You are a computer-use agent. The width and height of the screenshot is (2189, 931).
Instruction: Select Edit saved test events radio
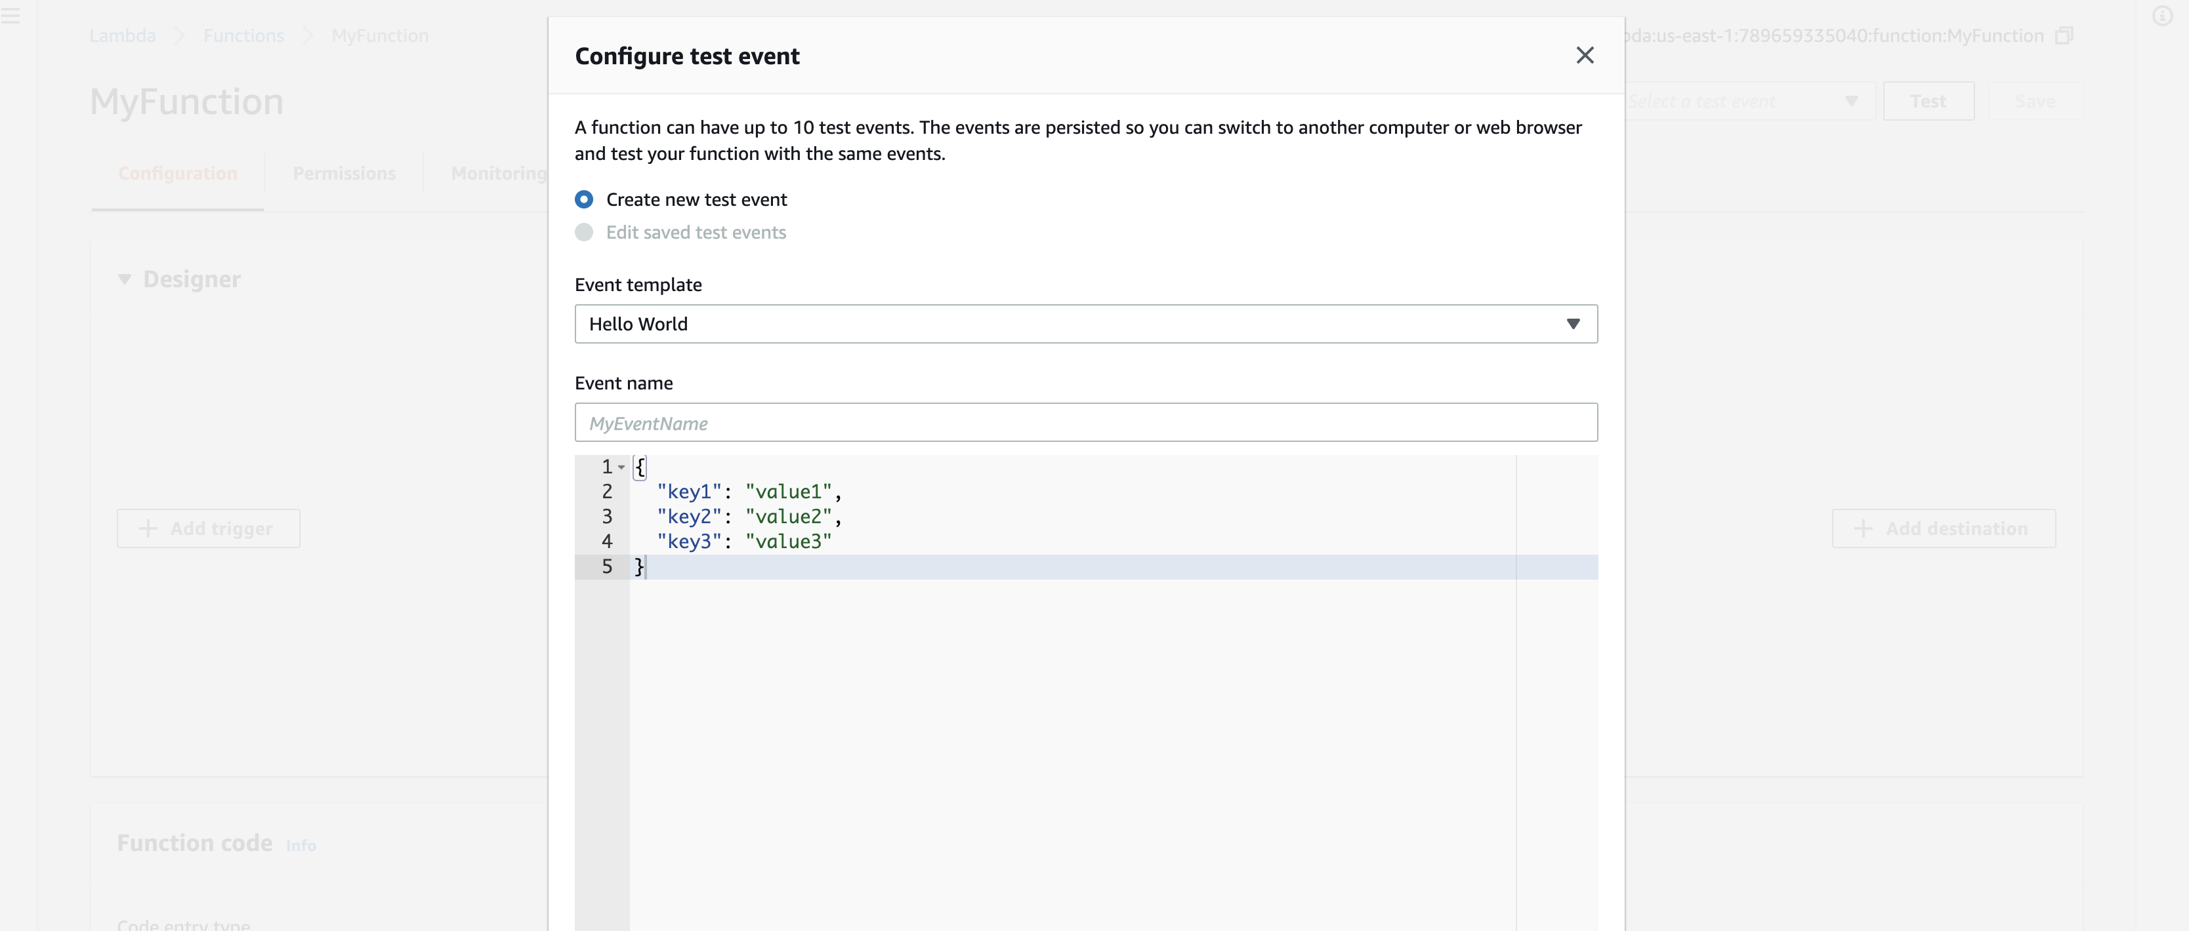[x=584, y=233]
